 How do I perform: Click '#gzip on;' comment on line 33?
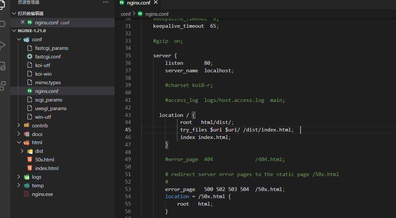tap(168, 41)
